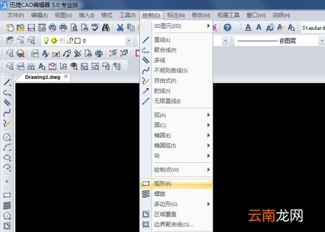Open the 编辑(E) menu
This screenshot has height=232, width=325.
[39, 15]
